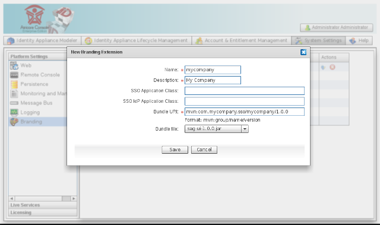Image resolution: width=380 pixels, height=225 pixels.
Task: Click the Help tab icon
Action: (353, 41)
